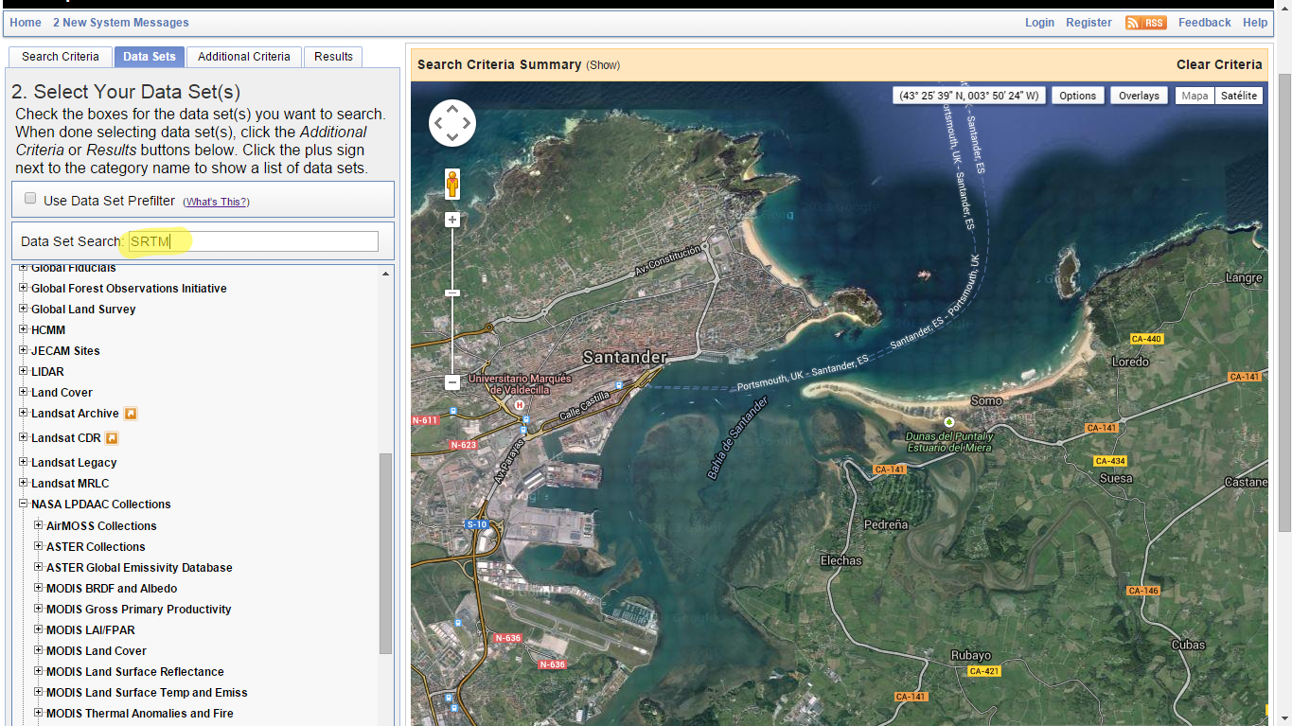Click the S-10 road shield on the map

coord(476,524)
